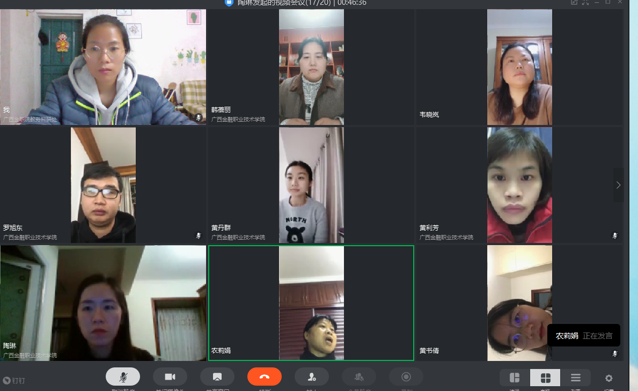Go to next page of participants
The height and width of the screenshot is (391, 638).
[x=618, y=185]
